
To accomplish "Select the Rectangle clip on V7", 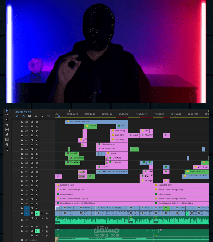I will coord(146,181).
